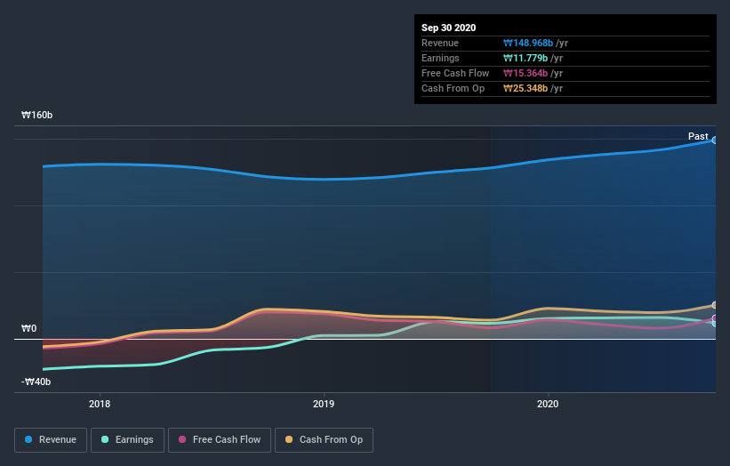This screenshot has width=730, height=466.
Task: Click the ₩0 y-axis label
Action: pos(28,329)
